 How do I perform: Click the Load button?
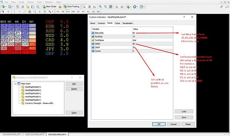(184, 111)
